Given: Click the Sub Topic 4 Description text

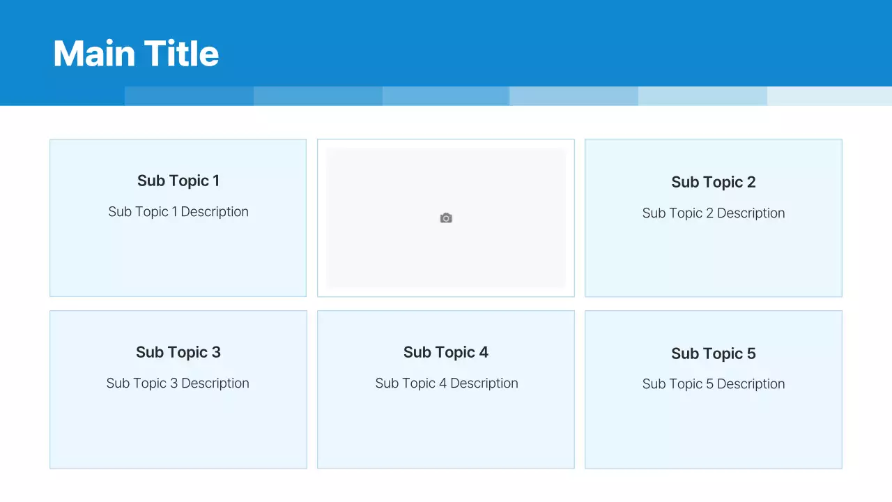Looking at the screenshot, I should (446, 383).
